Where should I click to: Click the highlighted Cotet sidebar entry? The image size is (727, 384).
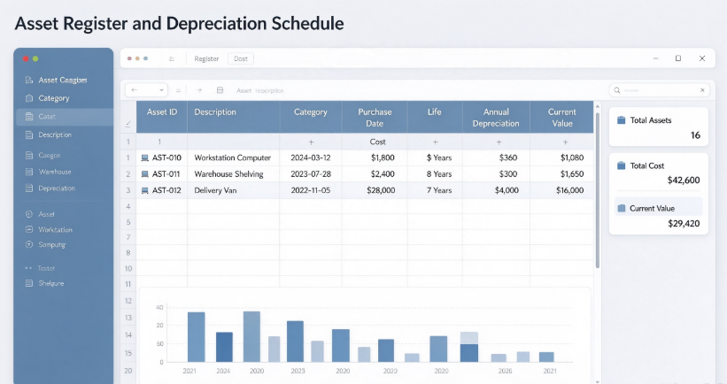pyautogui.click(x=65, y=117)
